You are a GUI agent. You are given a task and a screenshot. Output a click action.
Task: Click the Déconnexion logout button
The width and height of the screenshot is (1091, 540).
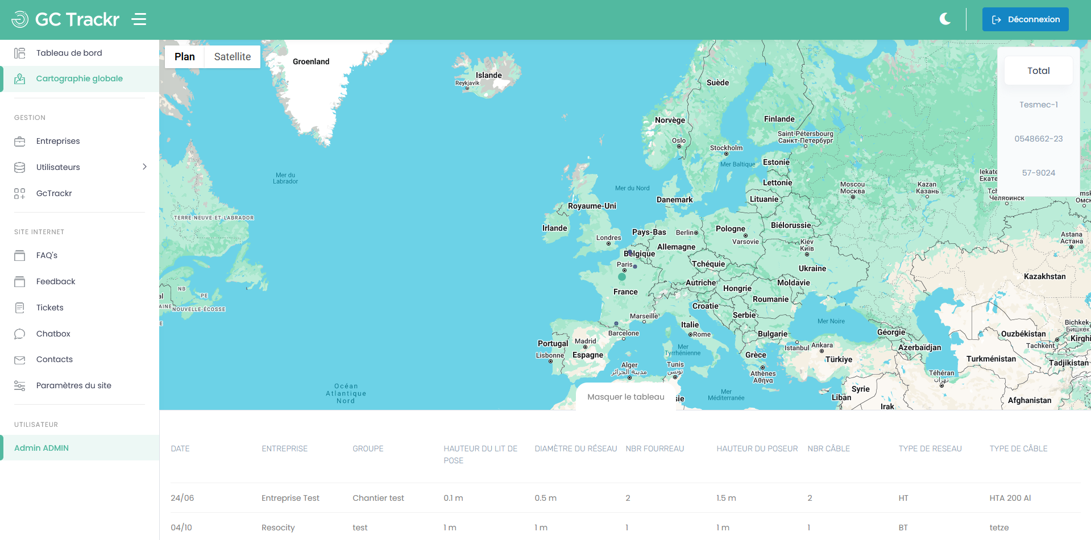1025,19
